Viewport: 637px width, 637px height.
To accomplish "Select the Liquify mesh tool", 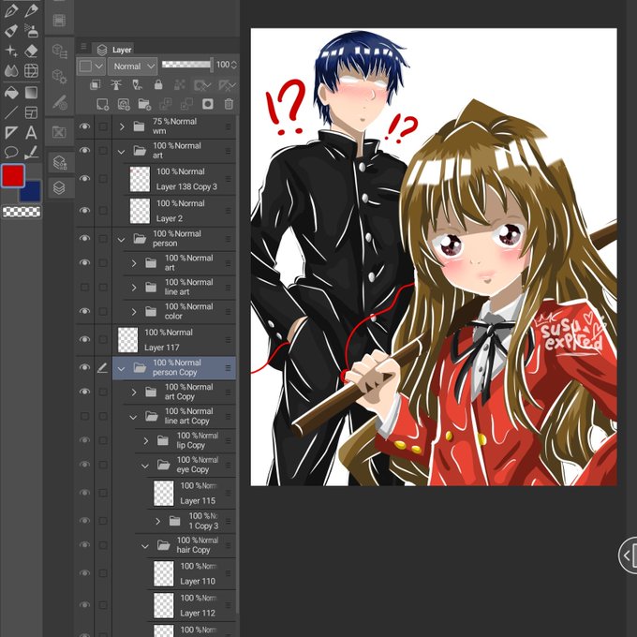I will [x=31, y=71].
